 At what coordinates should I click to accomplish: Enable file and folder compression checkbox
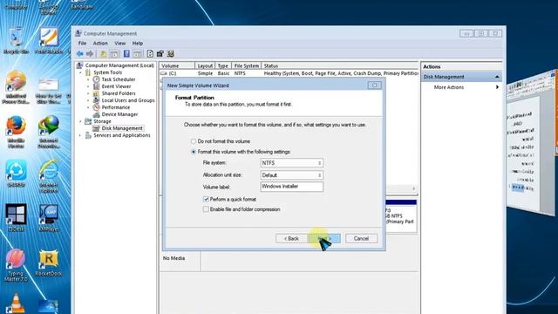(x=206, y=209)
